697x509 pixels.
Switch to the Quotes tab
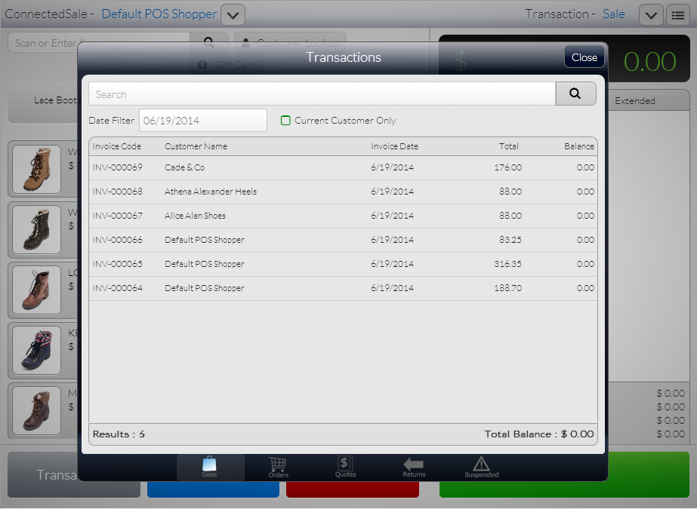click(x=345, y=468)
